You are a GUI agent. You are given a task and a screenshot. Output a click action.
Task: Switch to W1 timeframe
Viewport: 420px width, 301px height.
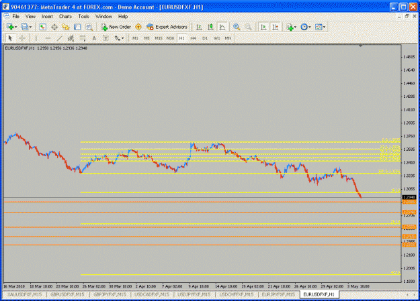[x=216, y=38]
